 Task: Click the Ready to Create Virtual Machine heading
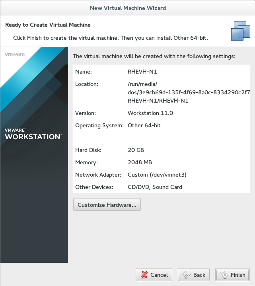pos(48,25)
